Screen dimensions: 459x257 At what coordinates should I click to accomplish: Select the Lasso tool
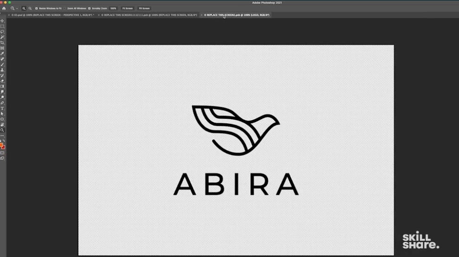pos(2,32)
